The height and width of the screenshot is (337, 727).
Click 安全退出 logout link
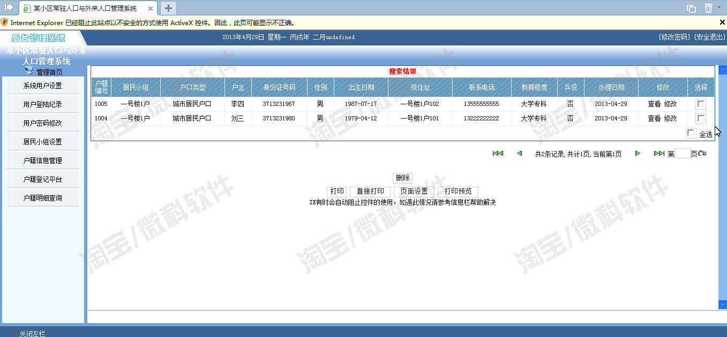709,37
